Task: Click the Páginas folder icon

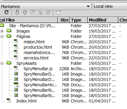Action: click(9, 36)
